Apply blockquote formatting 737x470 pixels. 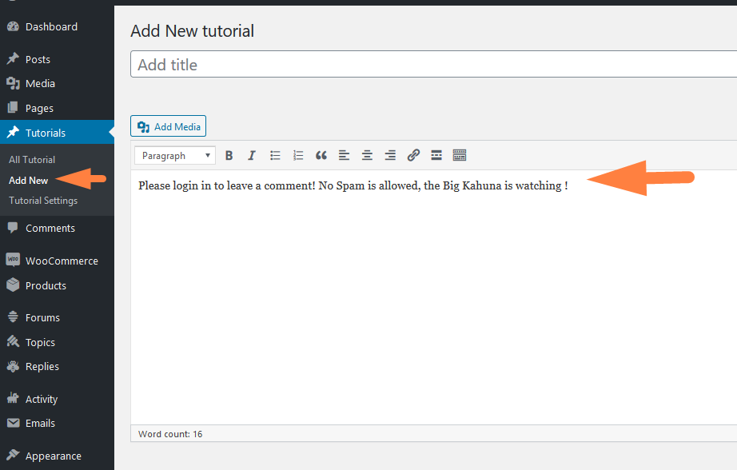click(321, 156)
